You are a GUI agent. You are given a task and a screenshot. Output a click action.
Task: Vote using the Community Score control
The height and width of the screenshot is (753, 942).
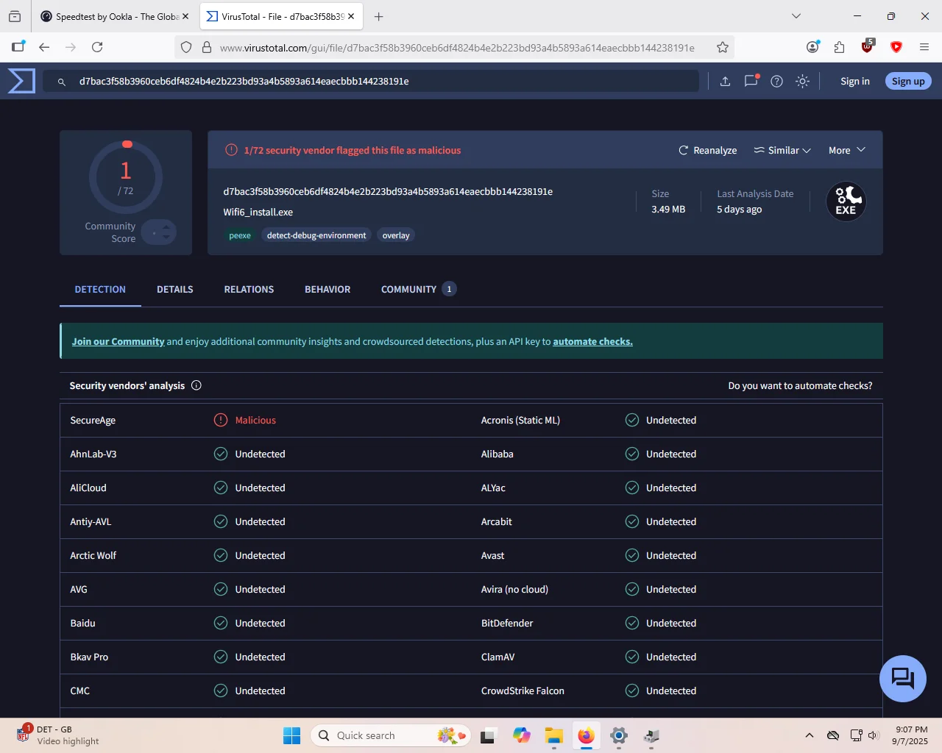159,232
